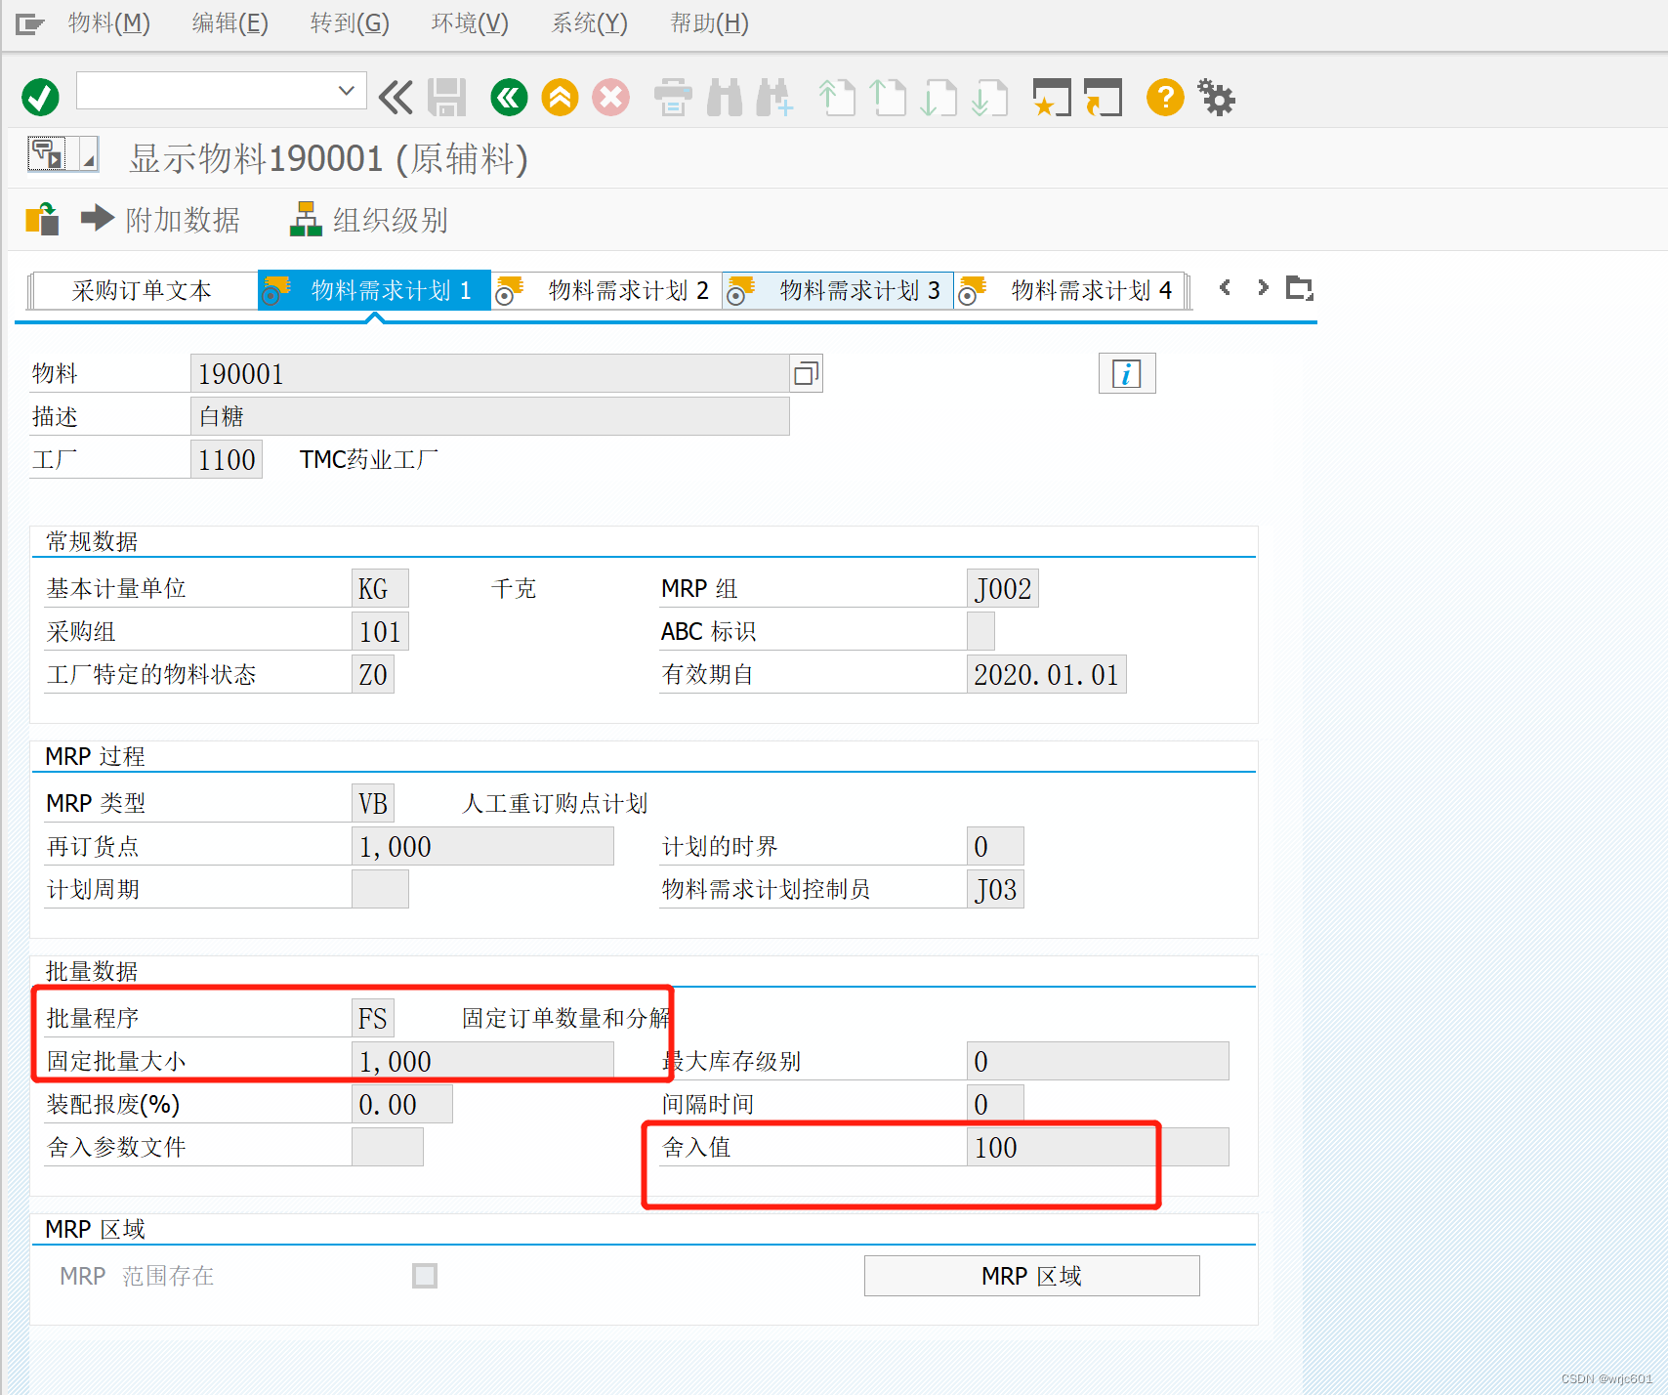Switch to 物料需求计划 3 tab

tap(838, 290)
